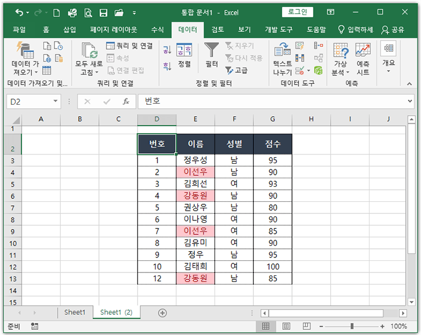Zoom out with the minus button
This screenshot has width=421, height=335.
pos(321,326)
